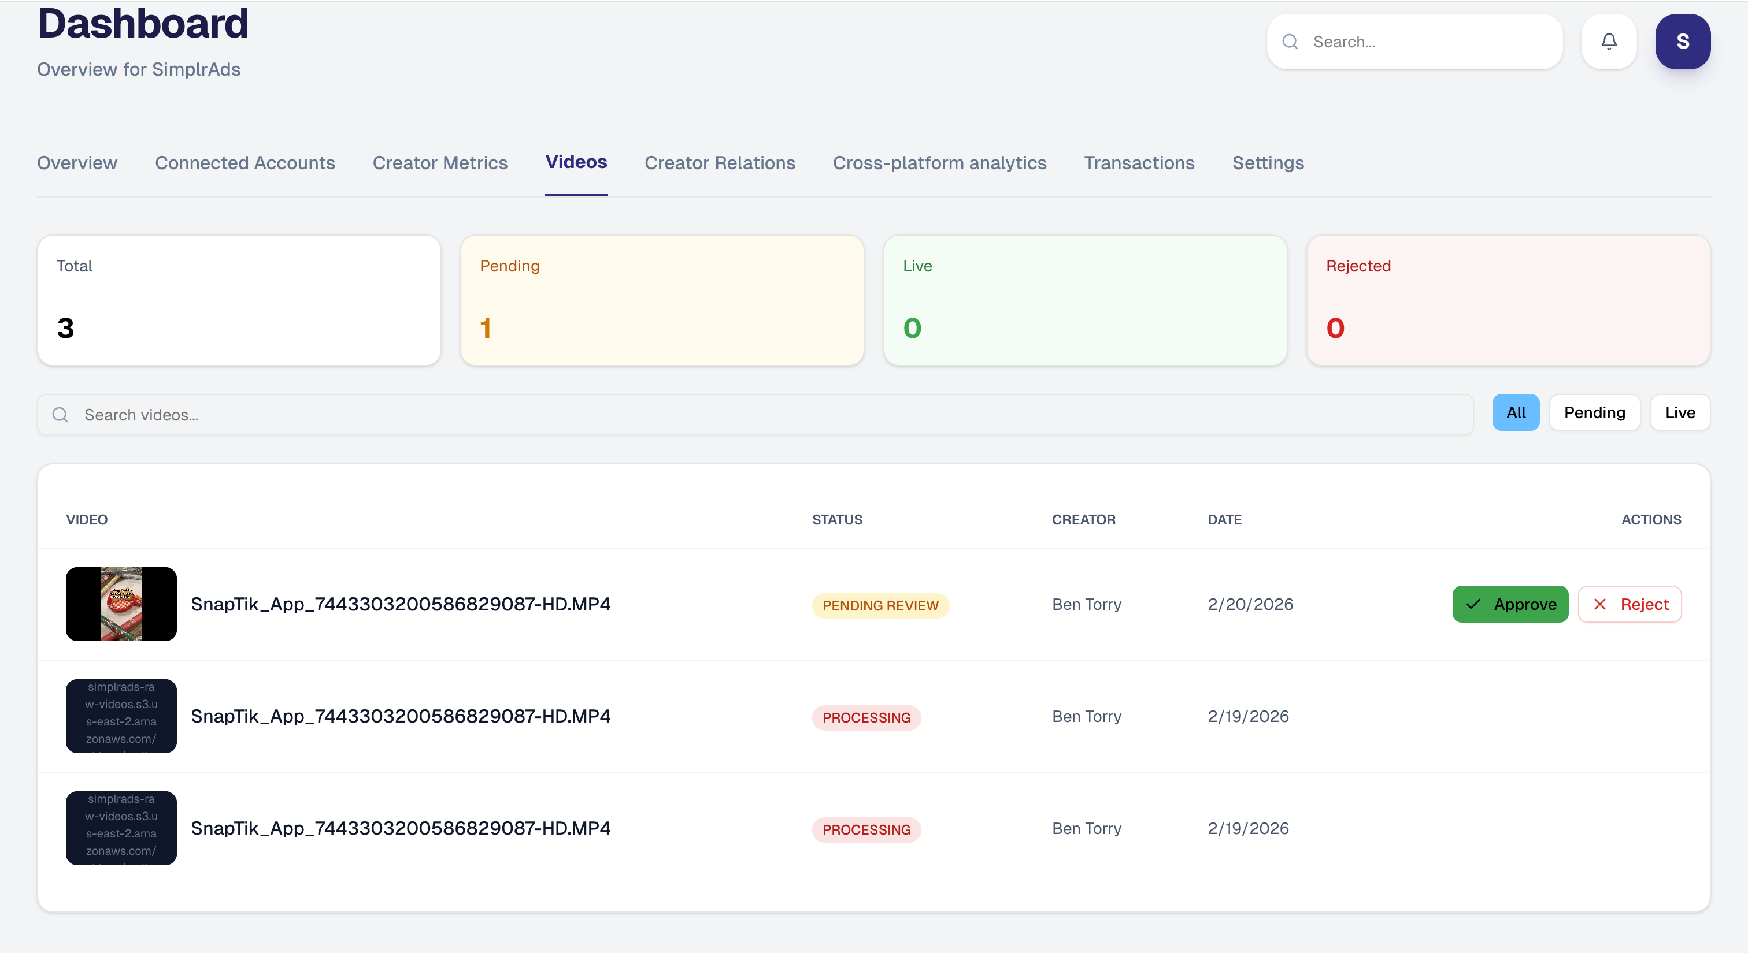1748x953 pixels.
Task: Open the user avatar menu labeled S
Action: tap(1683, 42)
